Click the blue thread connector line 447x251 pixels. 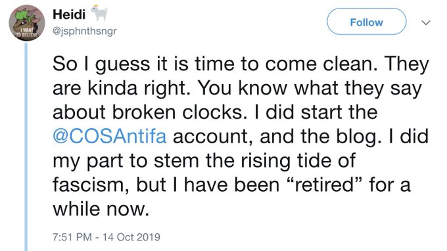pos(26,147)
